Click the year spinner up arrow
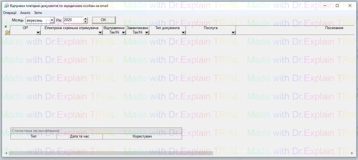 pyautogui.click(x=85, y=18)
